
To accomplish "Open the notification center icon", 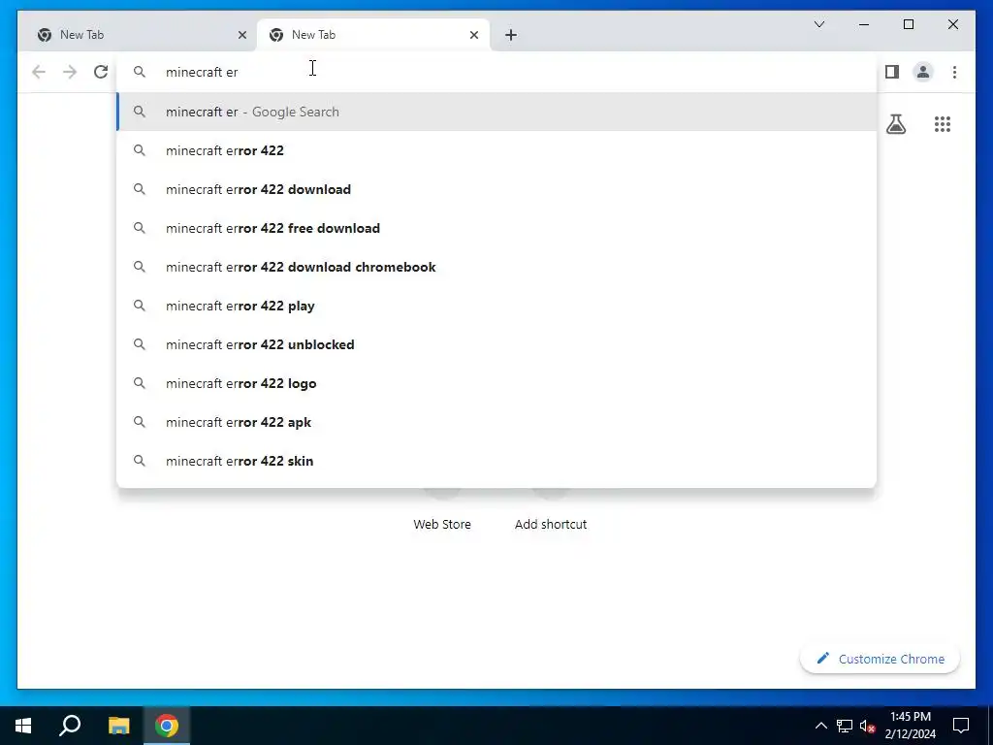I will pyautogui.click(x=961, y=726).
